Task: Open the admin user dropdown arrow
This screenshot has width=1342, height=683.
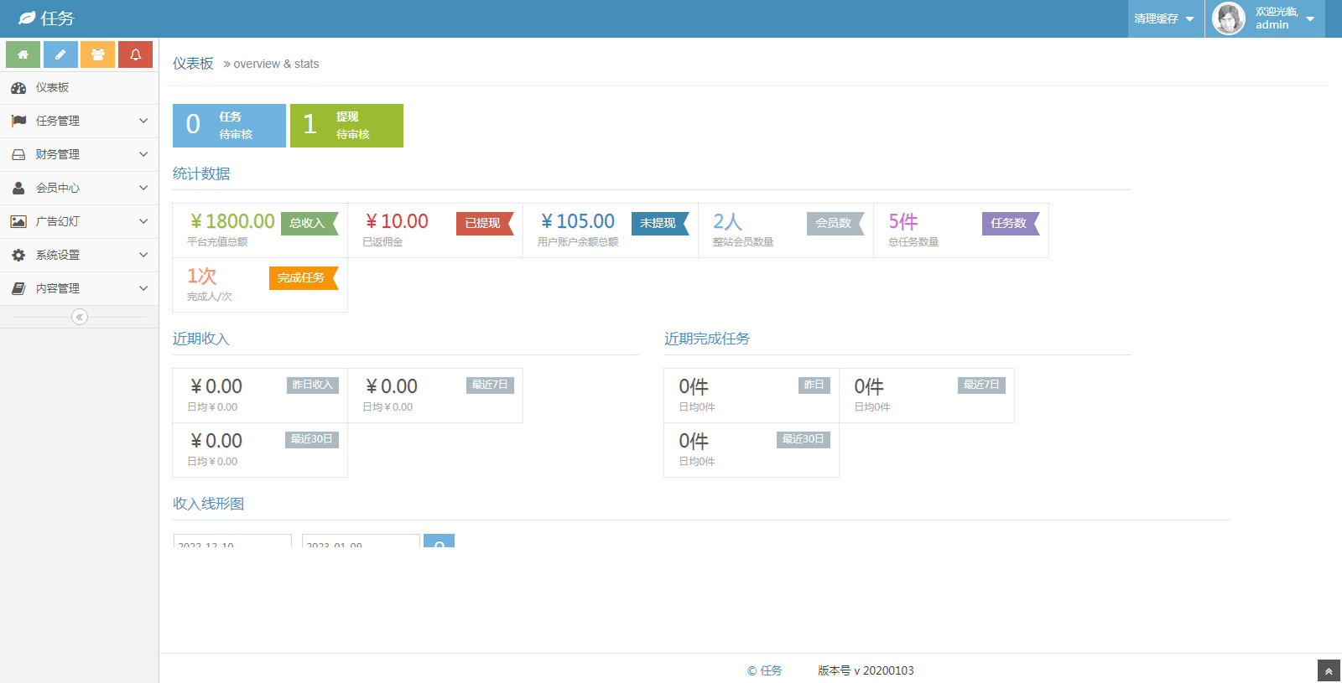Action: pyautogui.click(x=1310, y=19)
